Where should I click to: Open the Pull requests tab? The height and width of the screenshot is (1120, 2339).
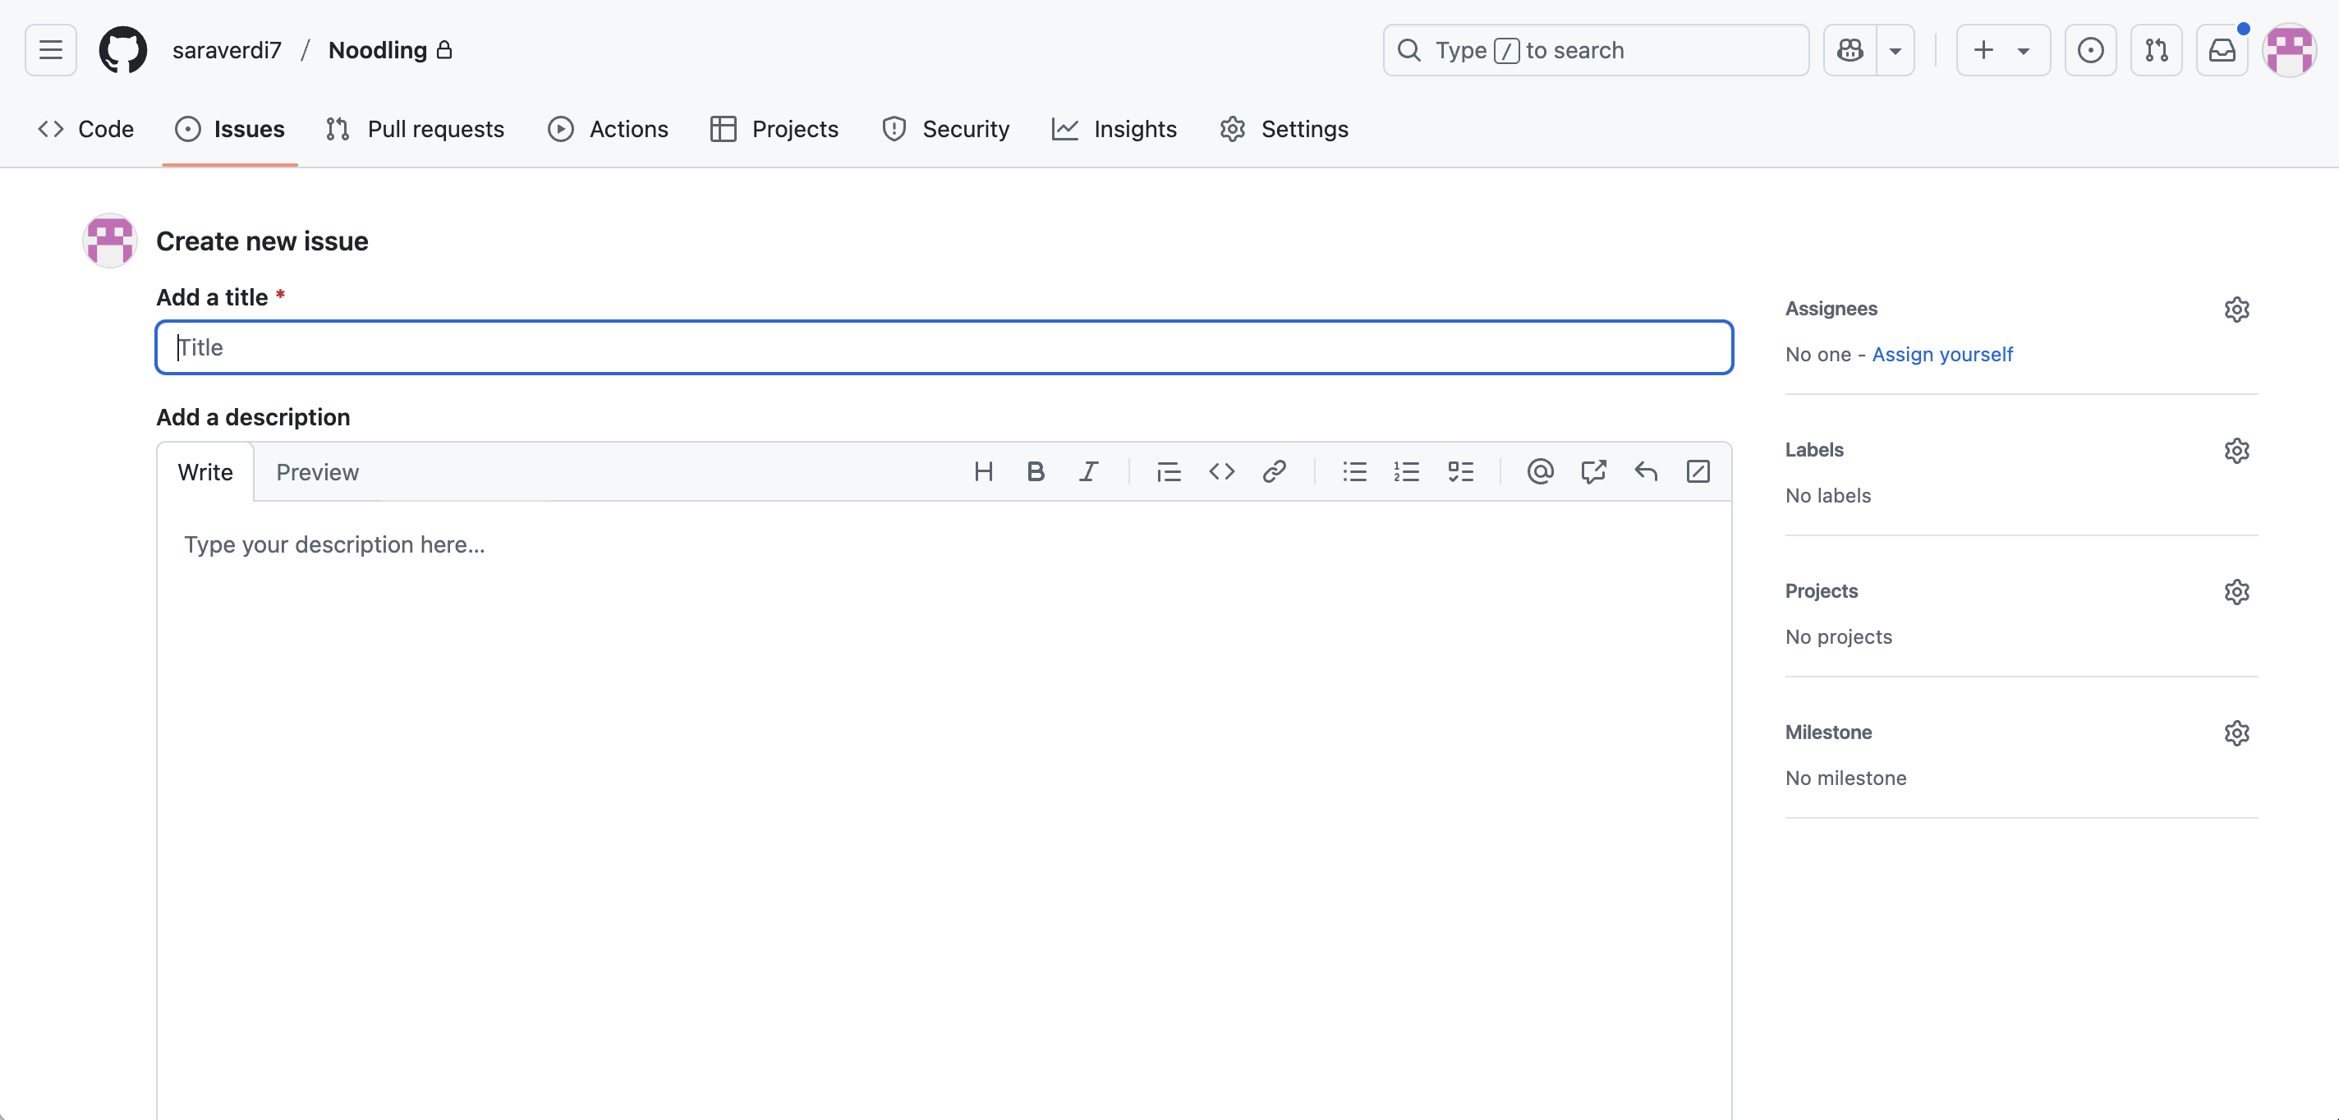[x=415, y=129]
